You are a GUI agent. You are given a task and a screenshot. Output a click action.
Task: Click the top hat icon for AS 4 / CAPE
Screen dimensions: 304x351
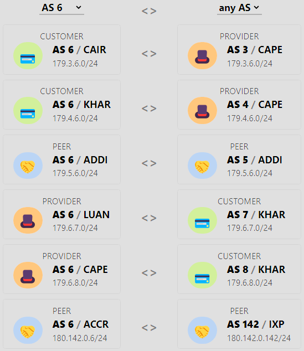coord(202,110)
